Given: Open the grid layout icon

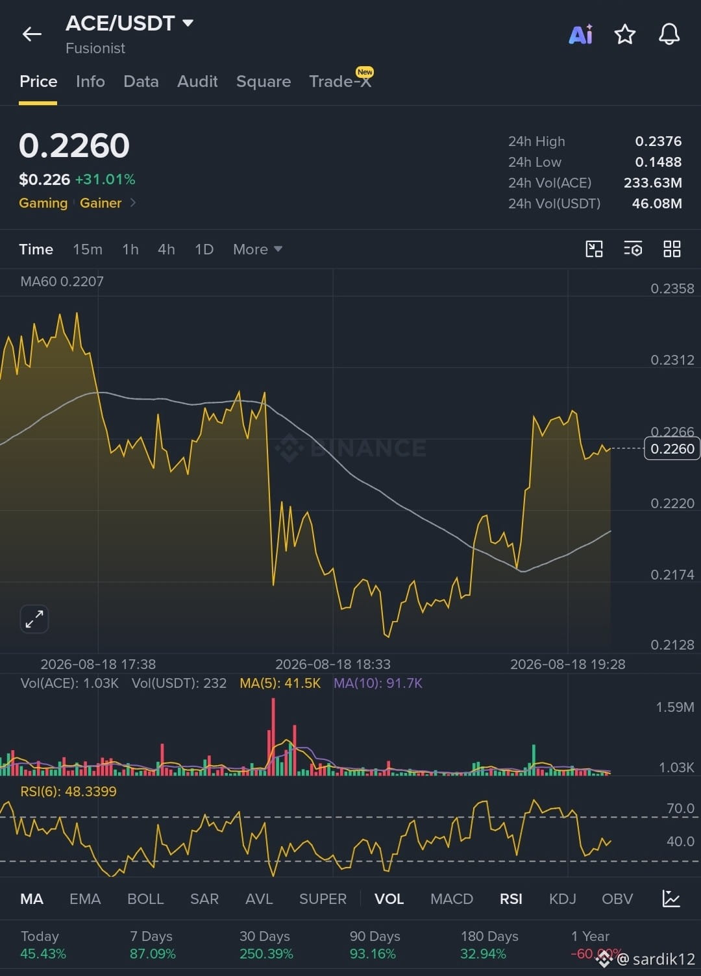Looking at the screenshot, I should click(672, 249).
